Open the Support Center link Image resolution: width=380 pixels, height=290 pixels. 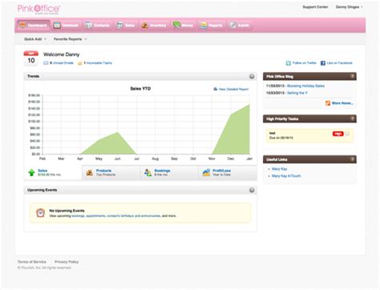(x=315, y=7)
